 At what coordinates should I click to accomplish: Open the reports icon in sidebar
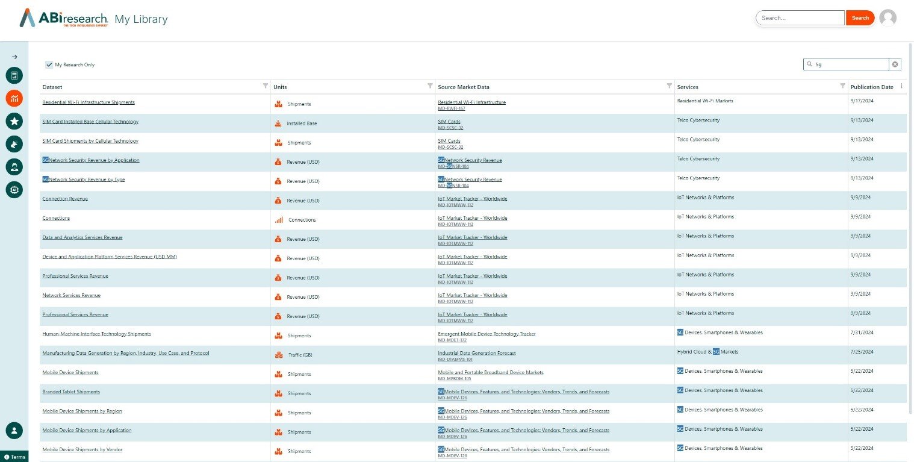click(x=14, y=75)
